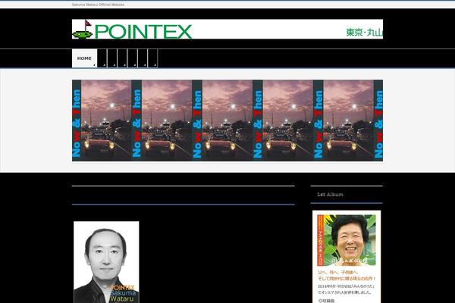Select the blank menu tab adjacent to HOME

tap(102, 58)
